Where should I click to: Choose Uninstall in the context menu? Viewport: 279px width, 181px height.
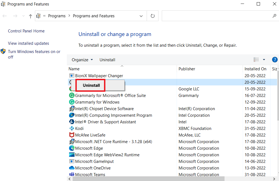pyautogui.click(x=91, y=85)
